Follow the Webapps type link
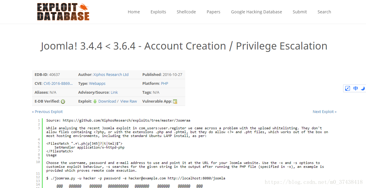Screen dimensions: 366x188 click(97, 84)
